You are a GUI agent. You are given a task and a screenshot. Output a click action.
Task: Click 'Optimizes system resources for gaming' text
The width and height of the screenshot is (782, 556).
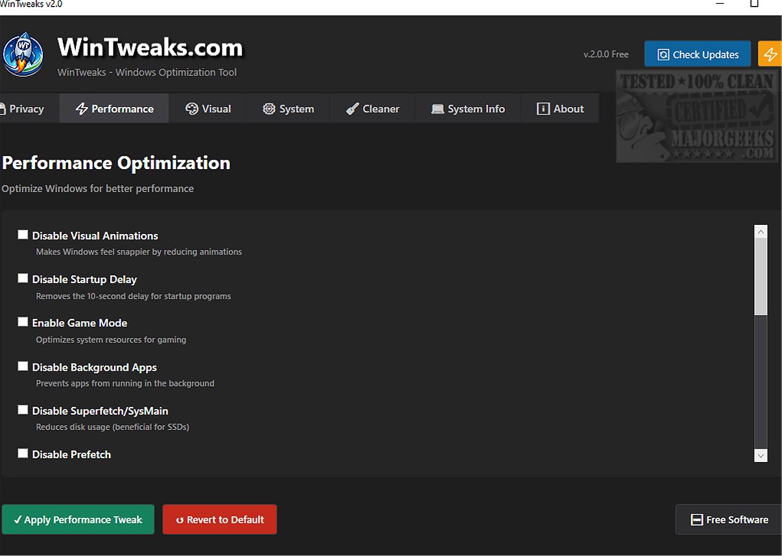111,340
